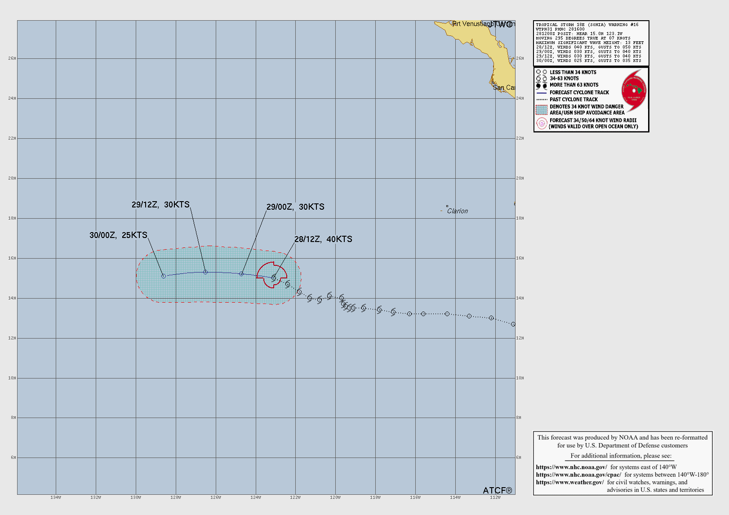Open the www.weather.gov link
The image size is (729, 515).
click(x=569, y=482)
